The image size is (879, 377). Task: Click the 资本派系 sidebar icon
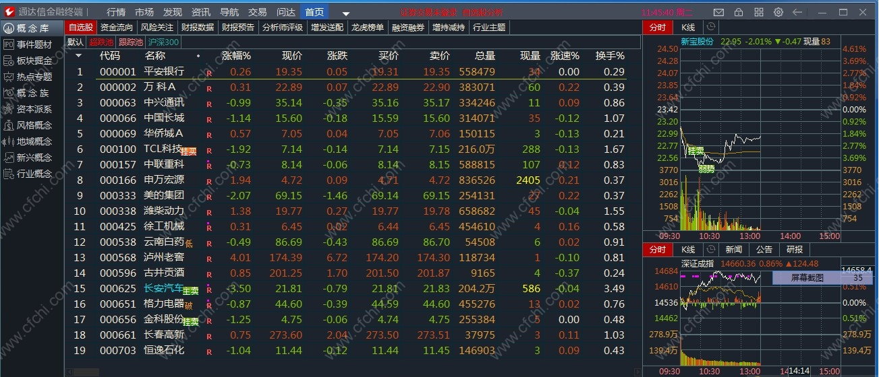pyautogui.click(x=9, y=109)
